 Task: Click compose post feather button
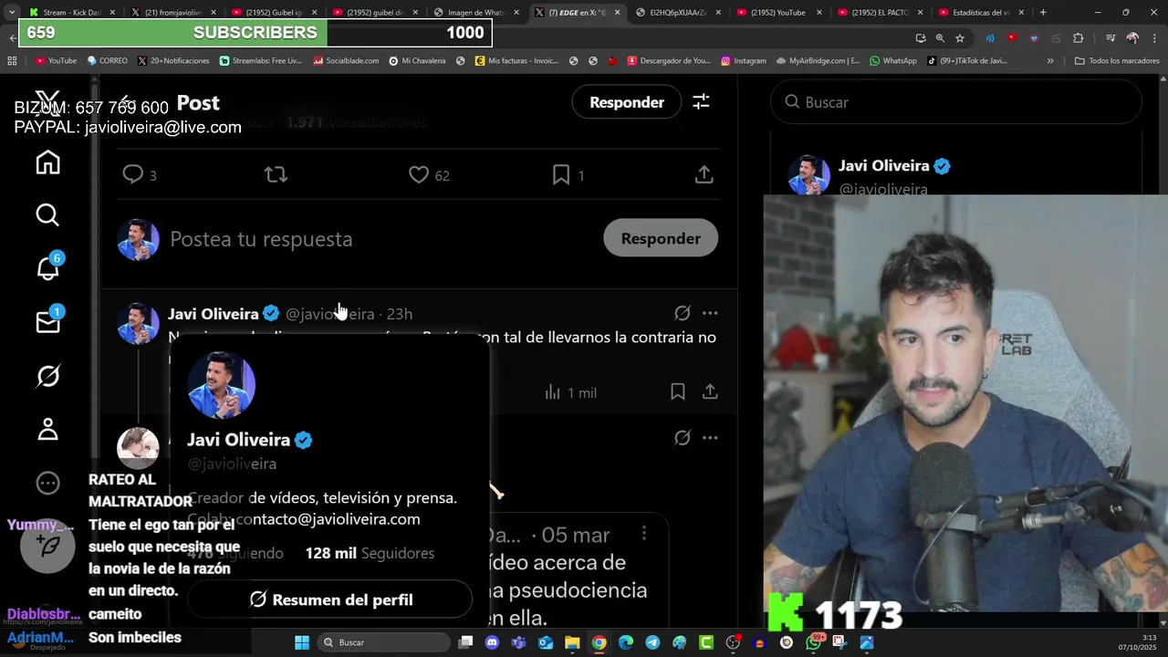pos(47,546)
